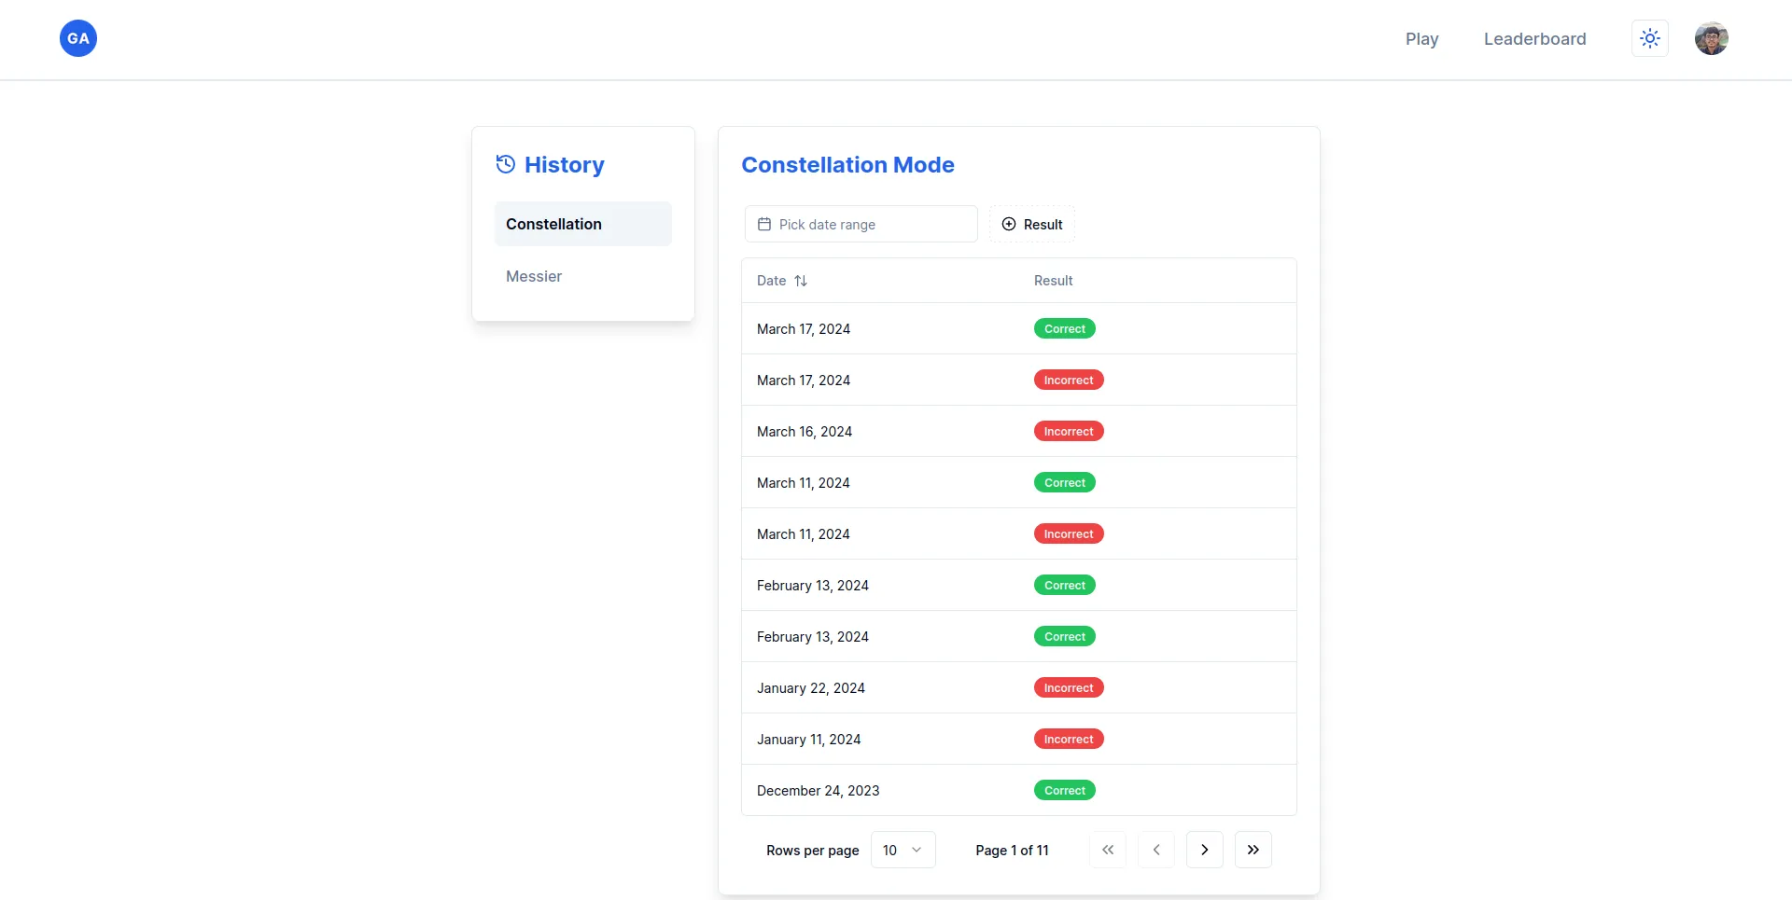Go to the previous page arrow
Screen dimensions: 1792x900
(x=1155, y=850)
